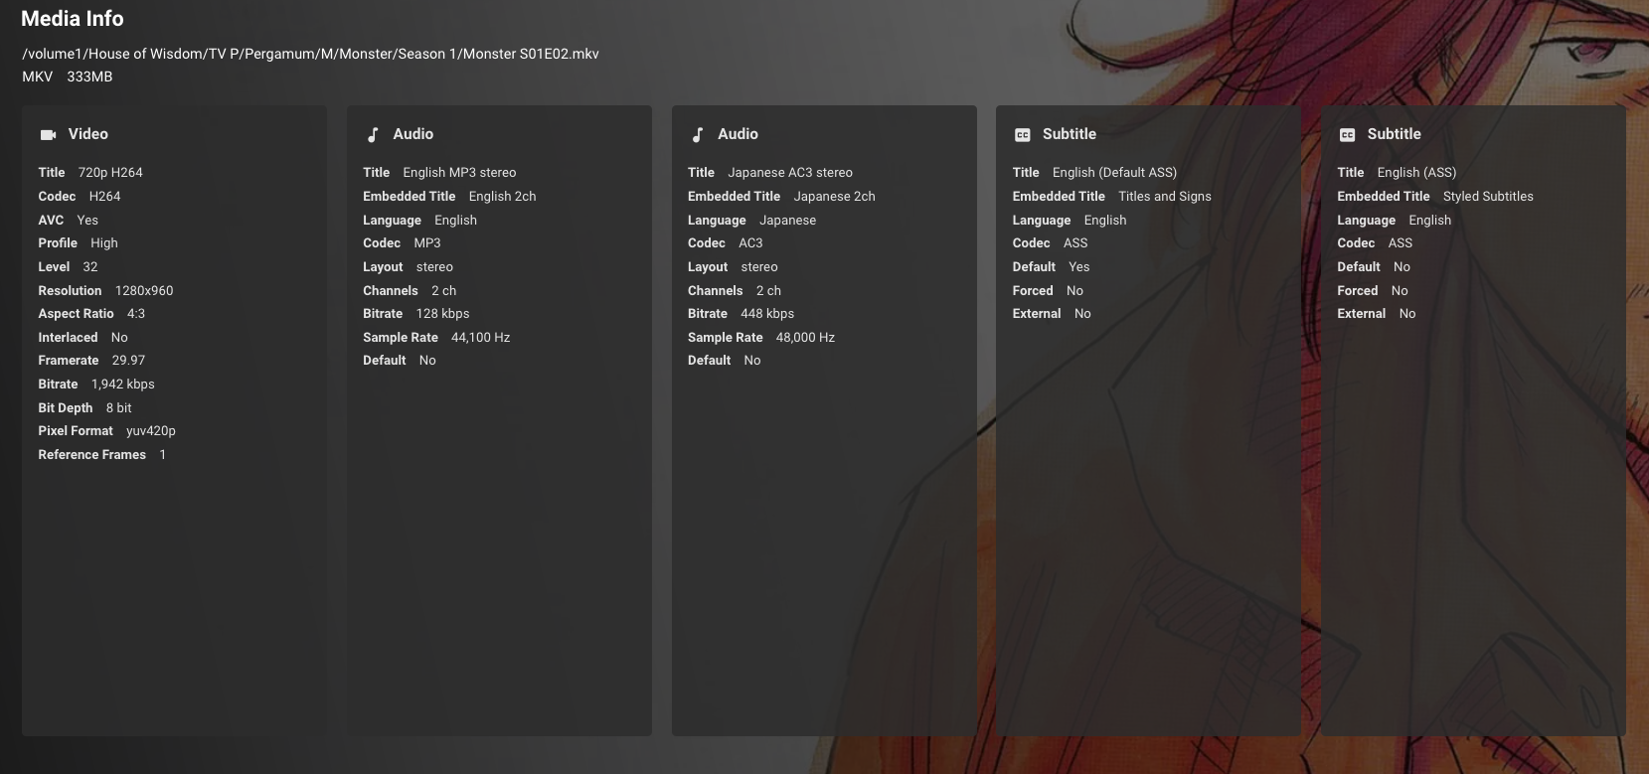
Task: Click the CC icon for Styled Subtitles track
Action: tap(1347, 135)
